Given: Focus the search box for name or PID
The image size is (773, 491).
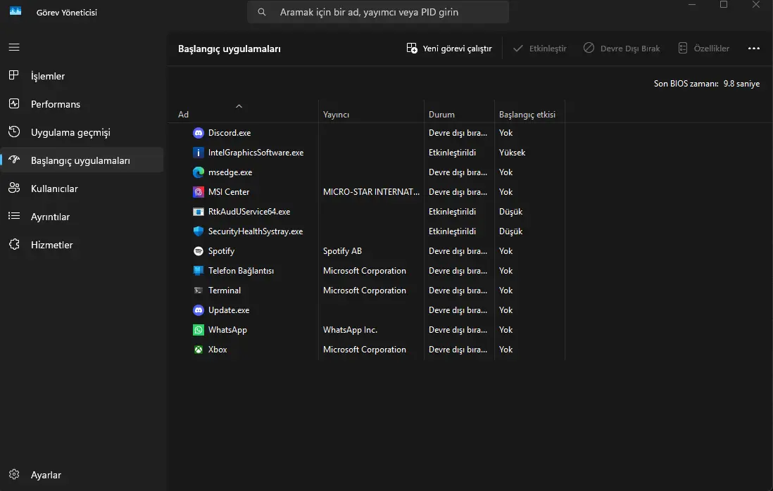Looking at the screenshot, I should tap(378, 12).
